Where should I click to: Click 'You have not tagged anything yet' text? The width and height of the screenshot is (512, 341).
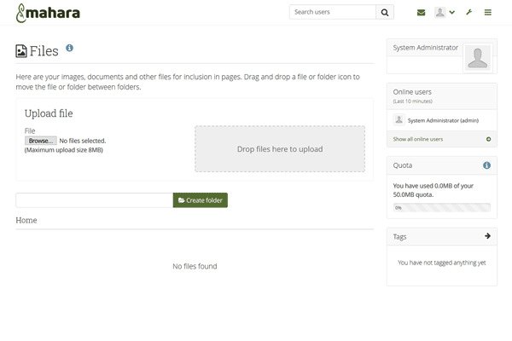click(x=442, y=263)
